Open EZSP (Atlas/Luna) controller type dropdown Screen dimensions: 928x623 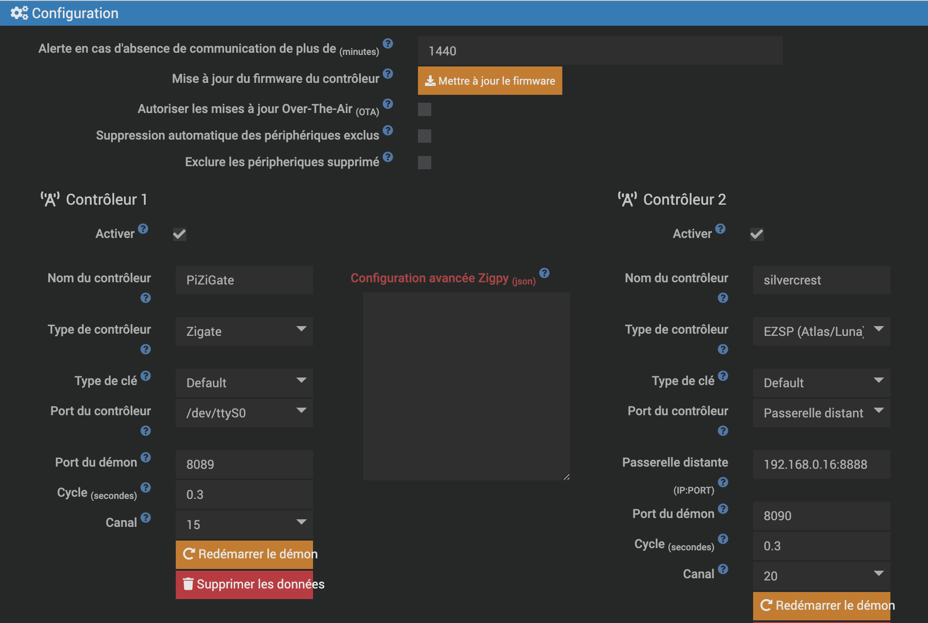point(821,331)
